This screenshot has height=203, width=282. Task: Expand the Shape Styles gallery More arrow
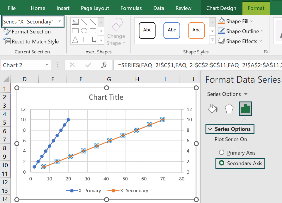[213, 40]
